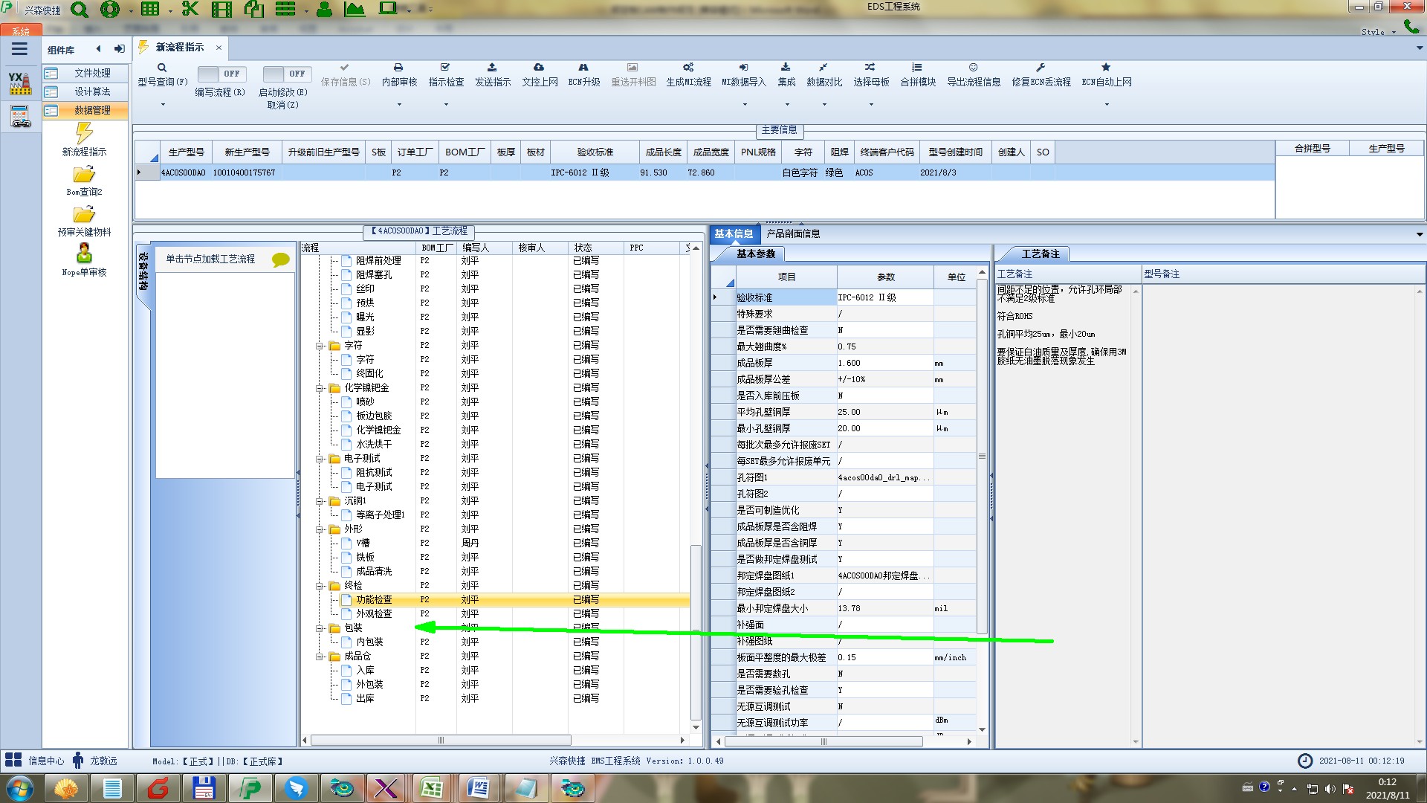
Task: Click the 成品板厚 parameter value field
Action: coord(884,363)
